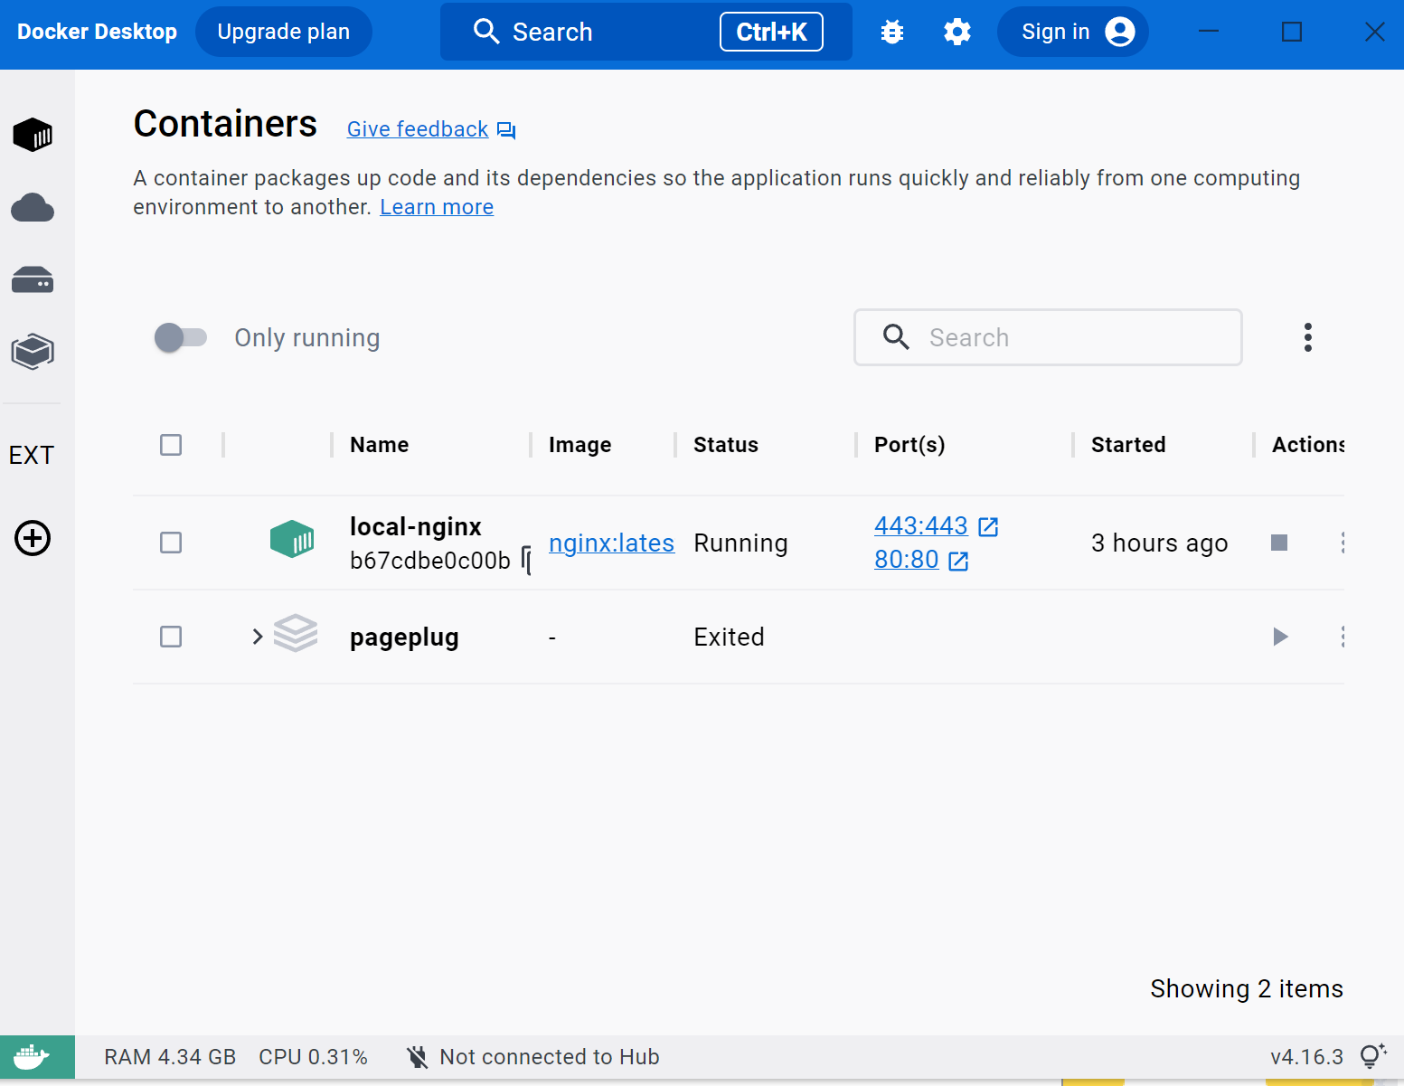
Task: Click local-nginx container icon
Action: coord(292,539)
